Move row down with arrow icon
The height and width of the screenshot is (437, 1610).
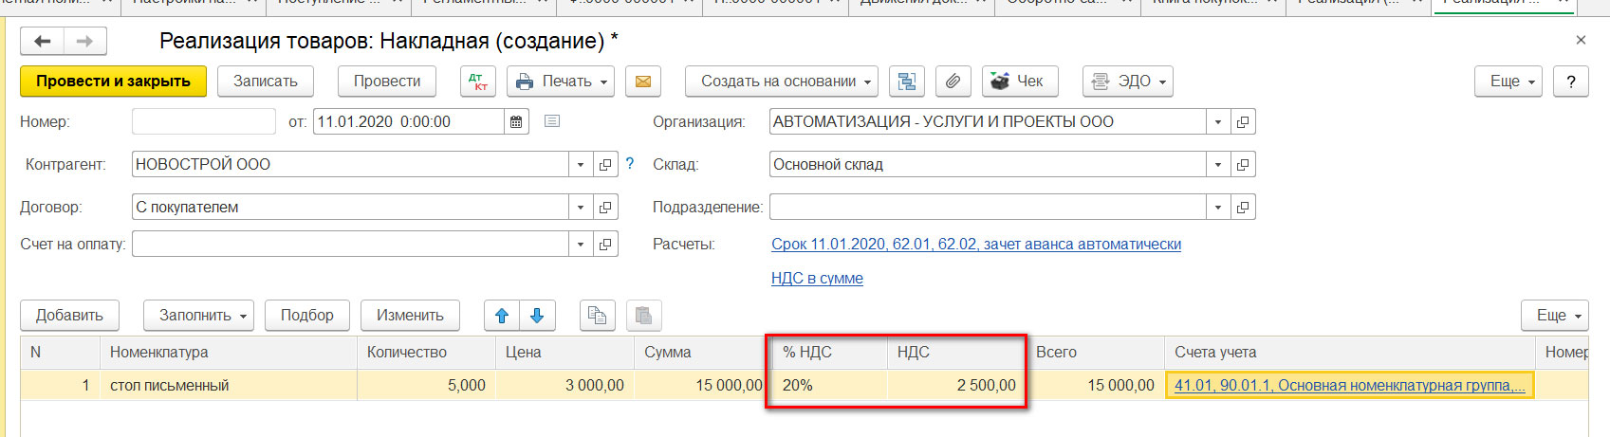[537, 316]
